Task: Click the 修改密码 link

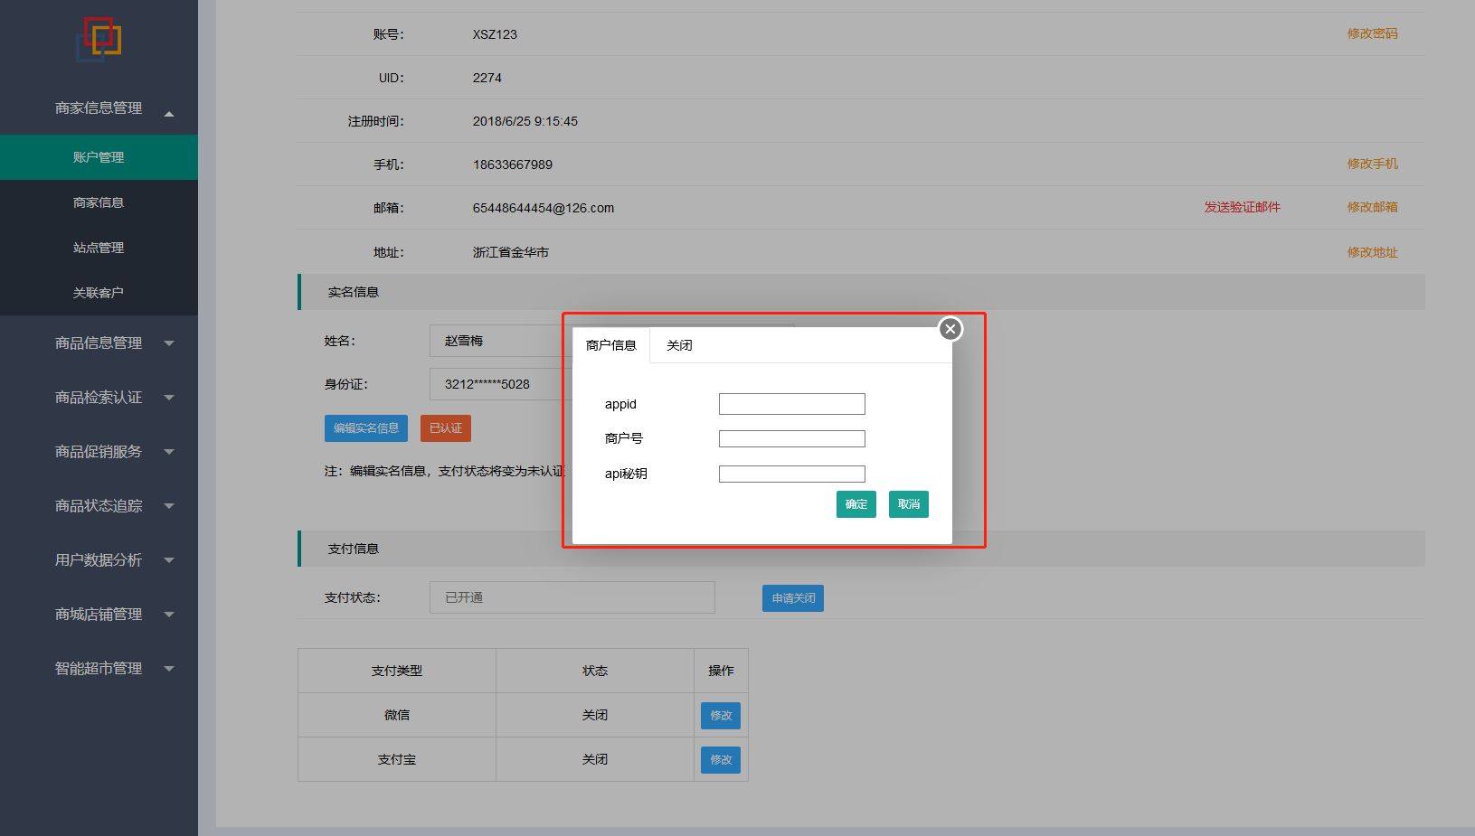Action: point(1372,34)
